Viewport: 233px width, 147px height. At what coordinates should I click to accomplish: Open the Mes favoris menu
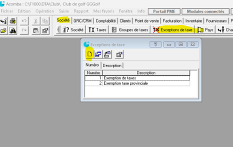[104, 11]
